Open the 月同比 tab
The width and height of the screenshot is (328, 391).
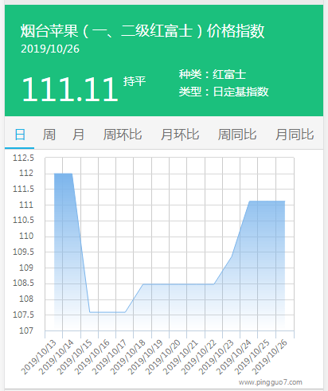click(295, 135)
